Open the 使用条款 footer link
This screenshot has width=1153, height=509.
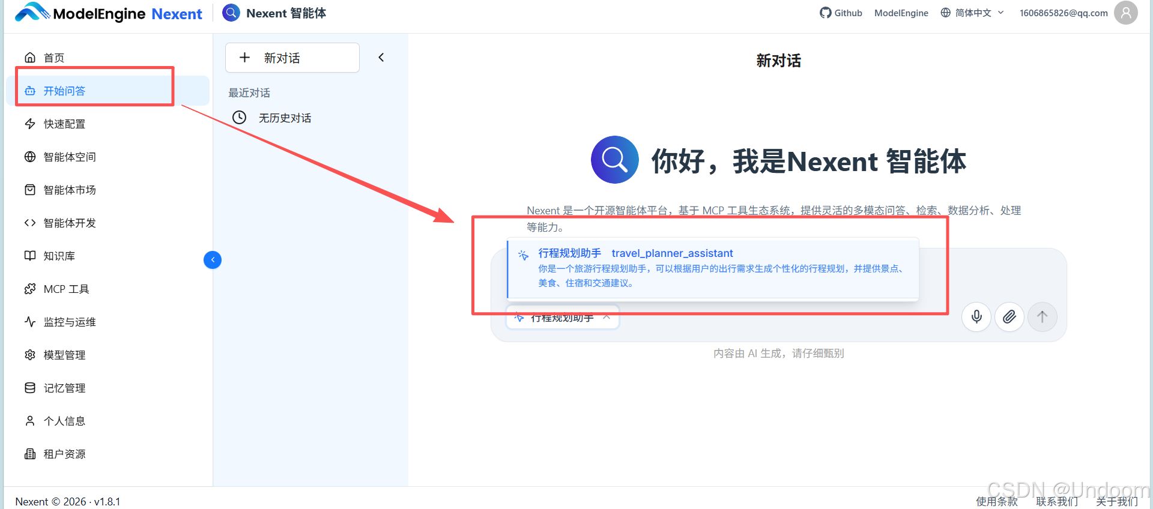pyautogui.click(x=997, y=501)
